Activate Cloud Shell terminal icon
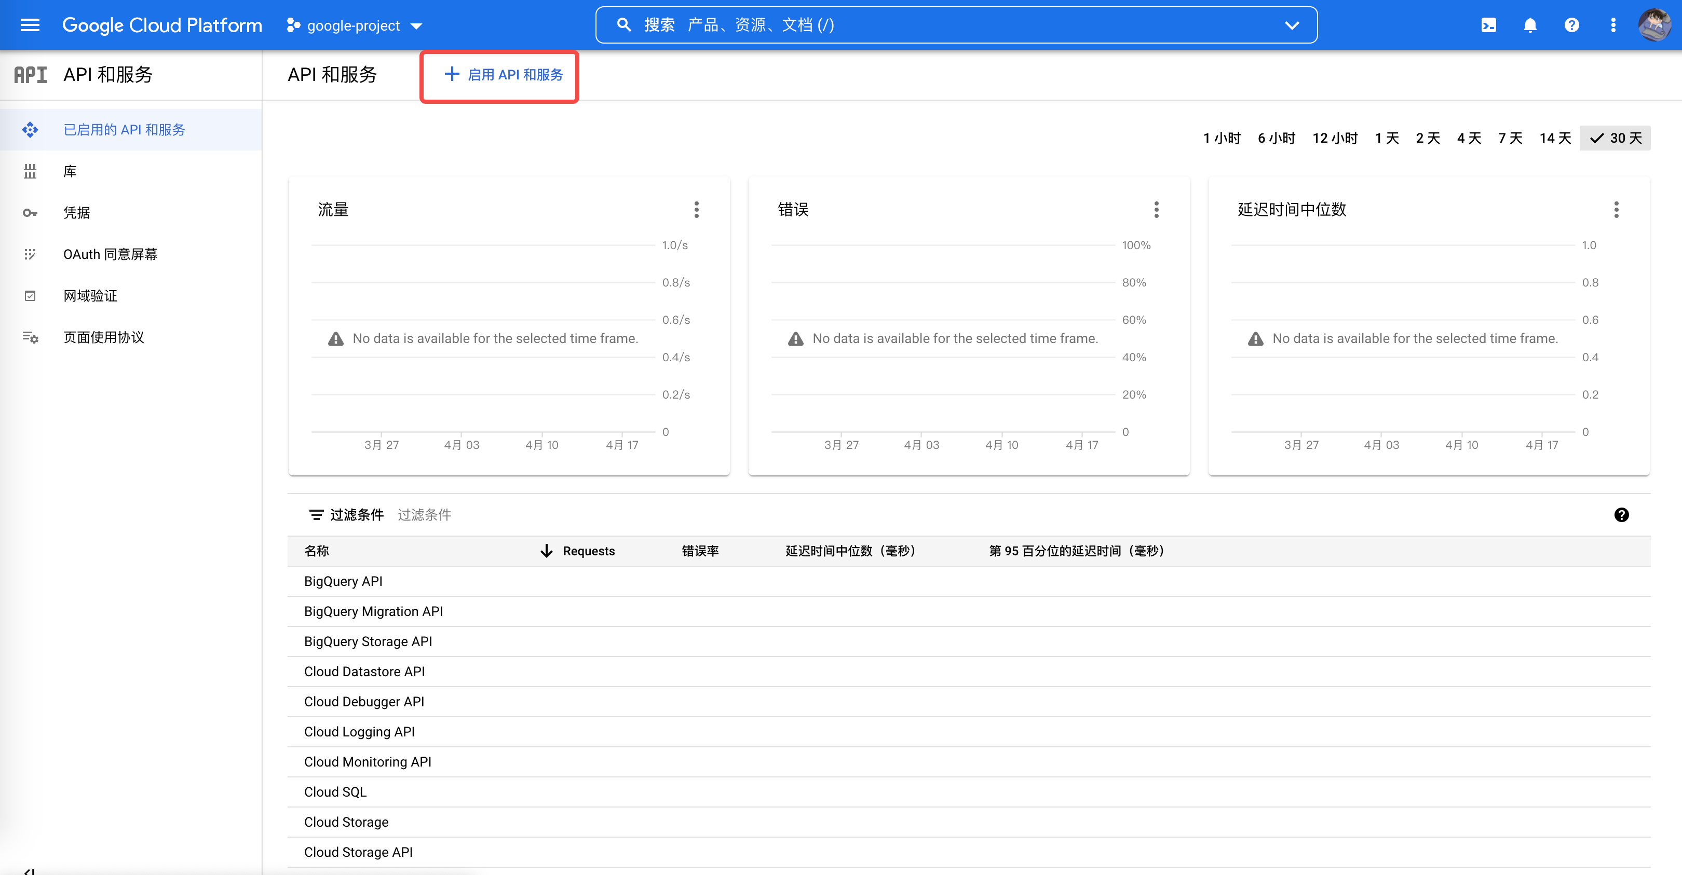The width and height of the screenshot is (1682, 875). (x=1489, y=25)
